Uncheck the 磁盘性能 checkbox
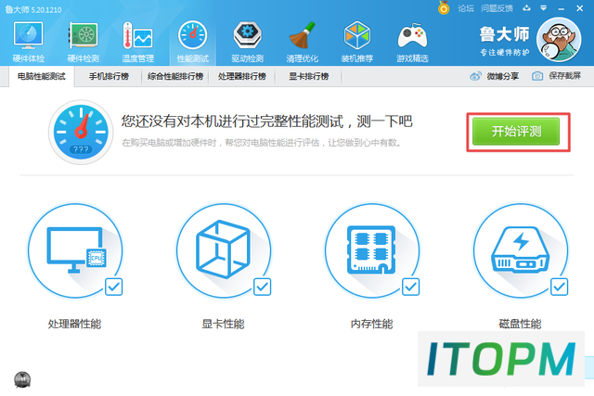The image size is (594, 396). point(559,287)
